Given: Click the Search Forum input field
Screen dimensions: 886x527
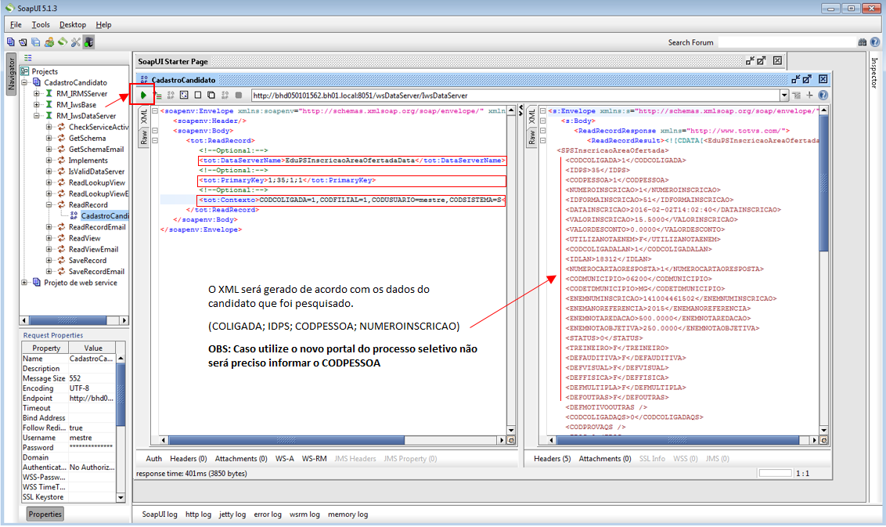Looking at the screenshot, I should (787, 42).
